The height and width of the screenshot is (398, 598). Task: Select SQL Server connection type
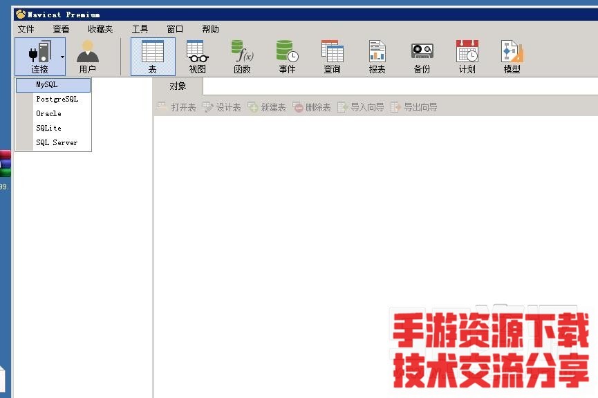[x=56, y=143]
